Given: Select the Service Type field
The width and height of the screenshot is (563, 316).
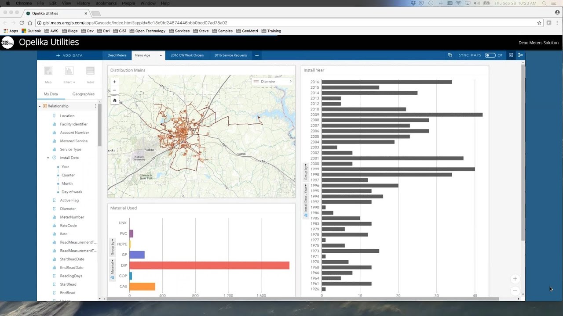Looking at the screenshot, I should tap(70, 149).
